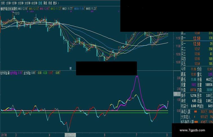Click the 最低 11.86 low value

(188, 79)
